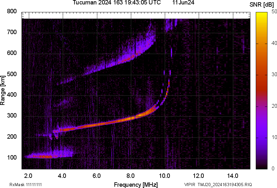The width and height of the screenshot is (277, 188).
Task: Click the 'Frequency [MHz]' axis label
Action: (136, 185)
